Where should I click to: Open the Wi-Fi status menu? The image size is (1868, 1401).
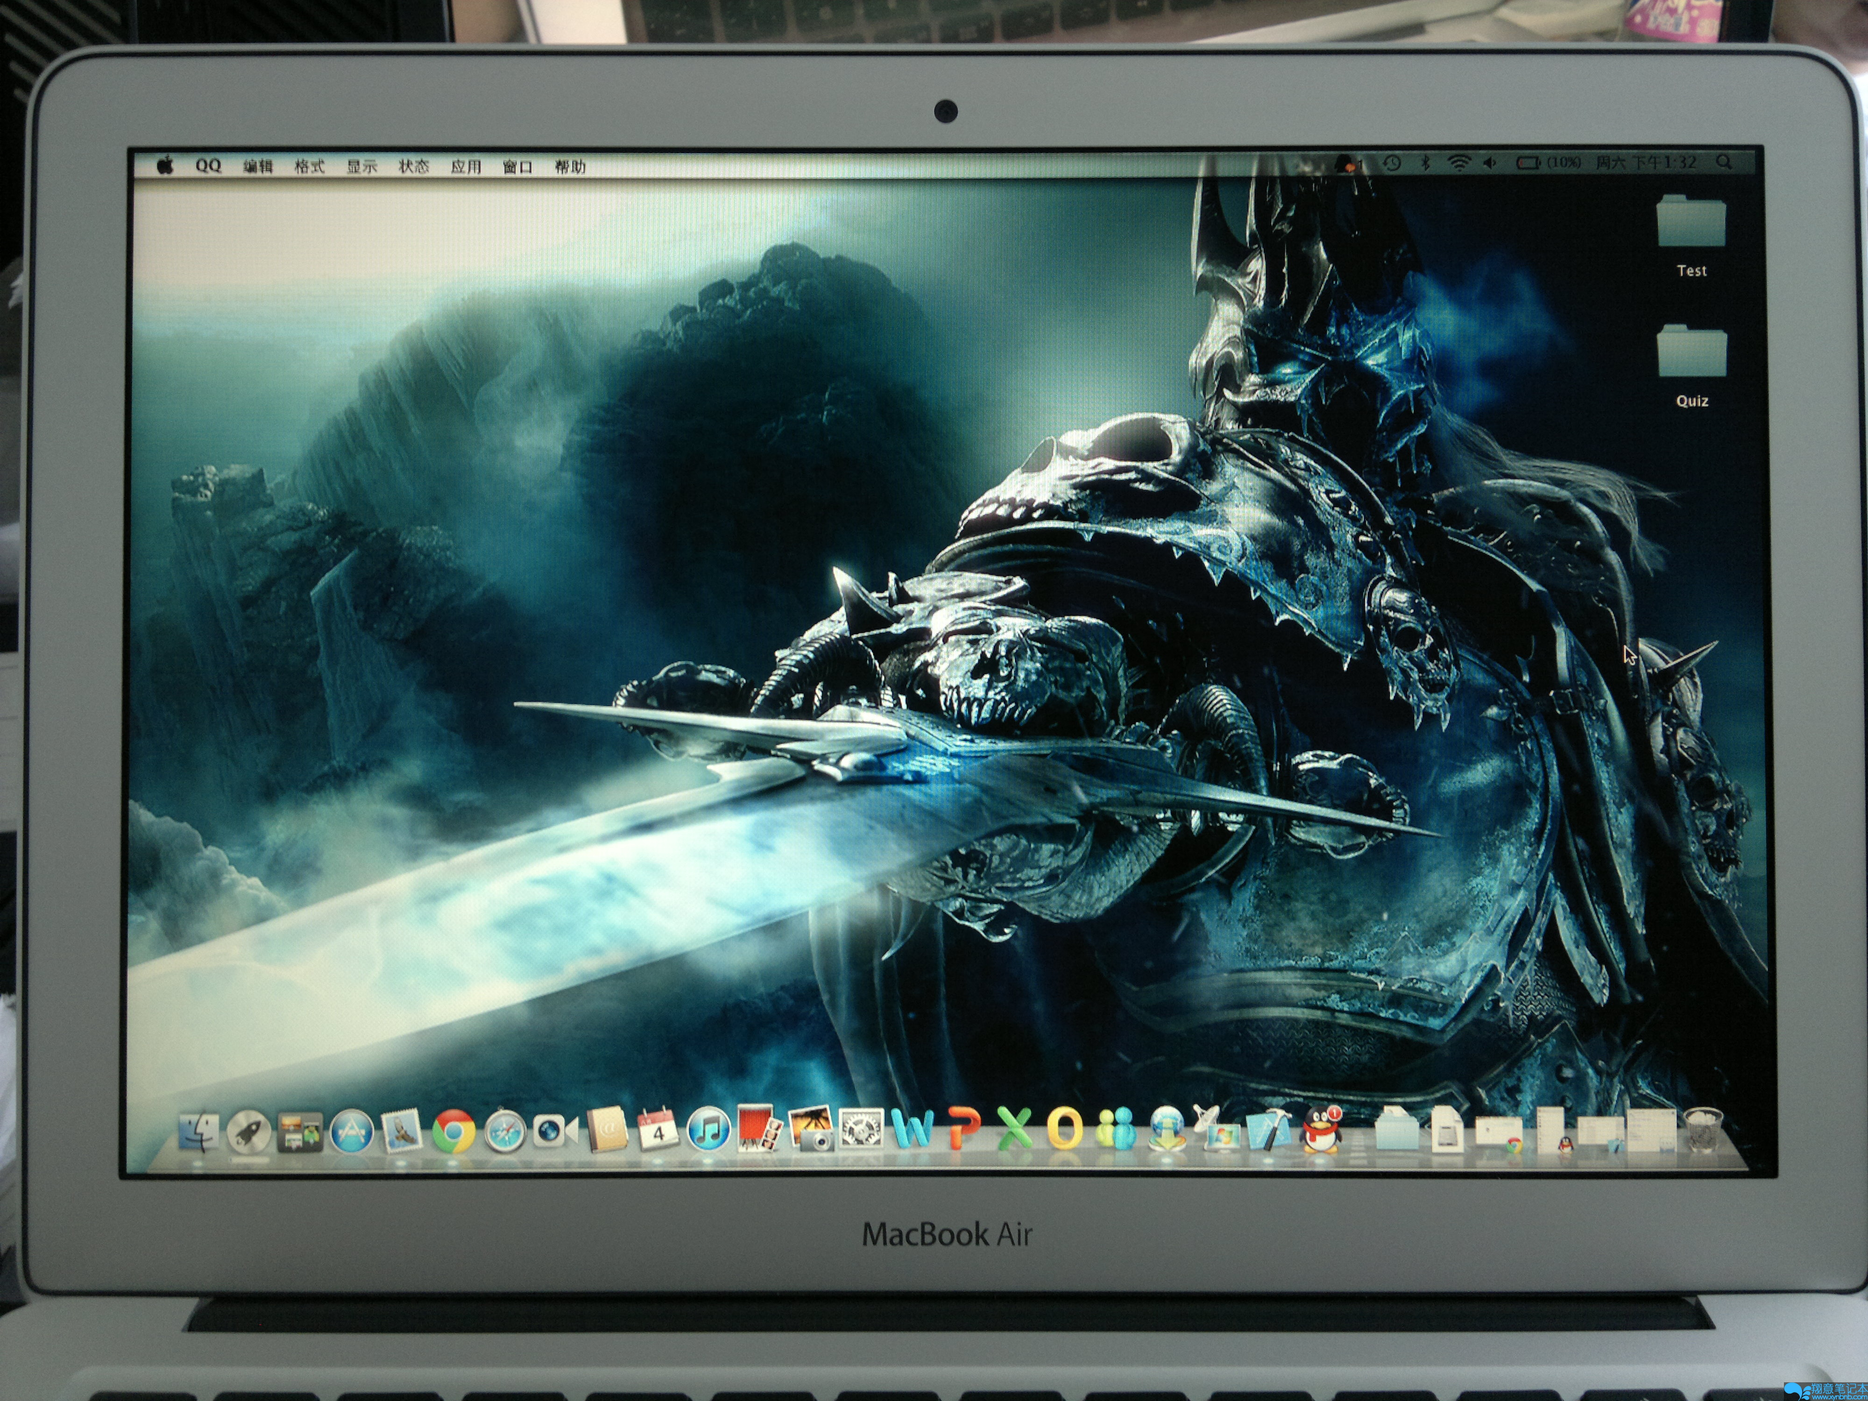tap(1460, 163)
